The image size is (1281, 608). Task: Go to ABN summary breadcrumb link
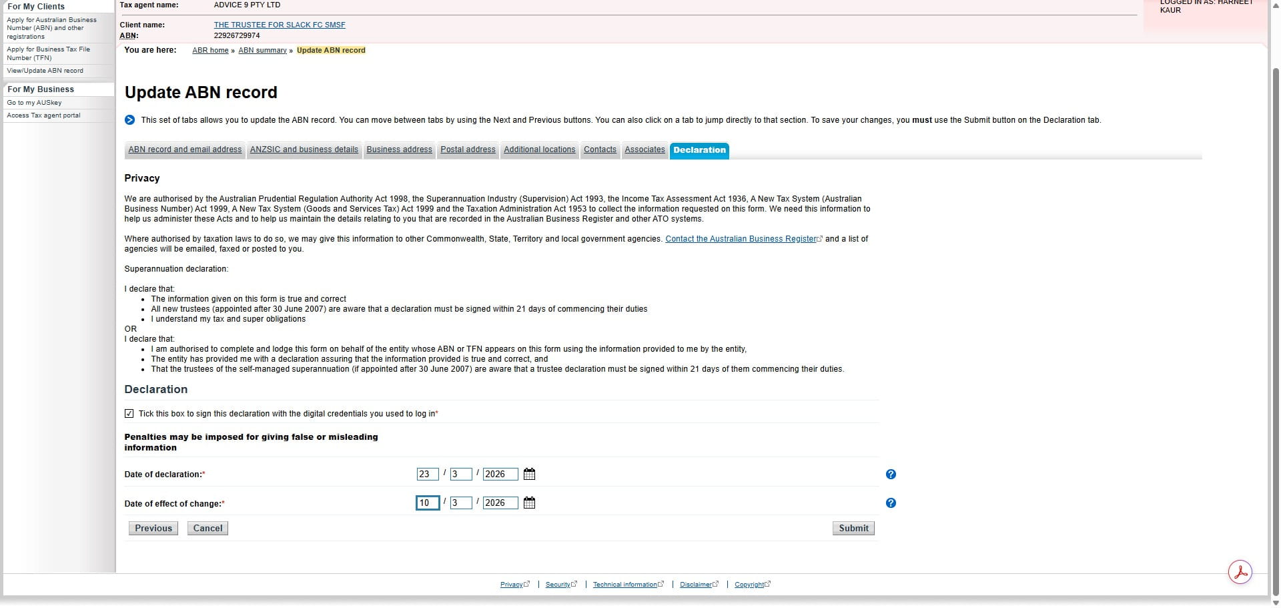click(x=262, y=50)
